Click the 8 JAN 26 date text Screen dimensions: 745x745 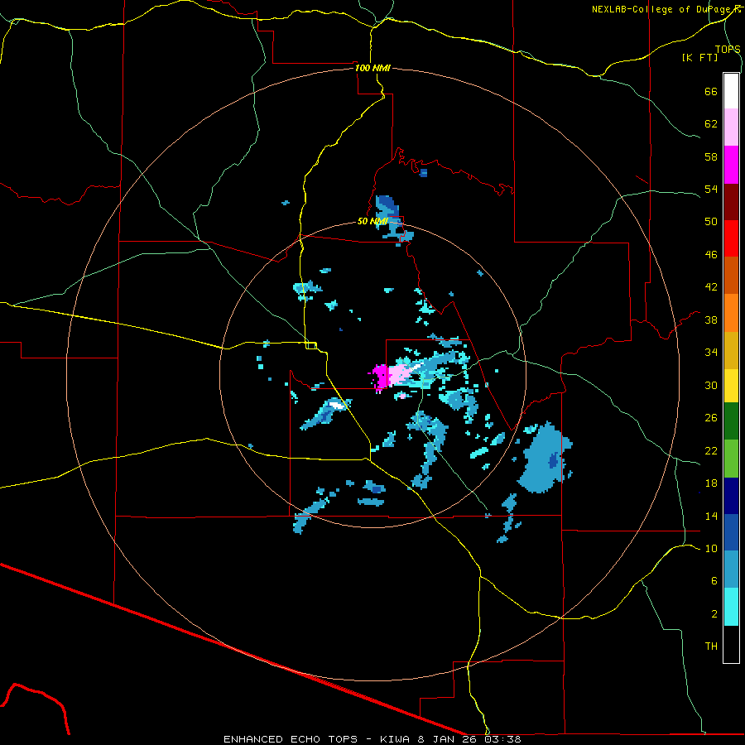[x=447, y=739]
